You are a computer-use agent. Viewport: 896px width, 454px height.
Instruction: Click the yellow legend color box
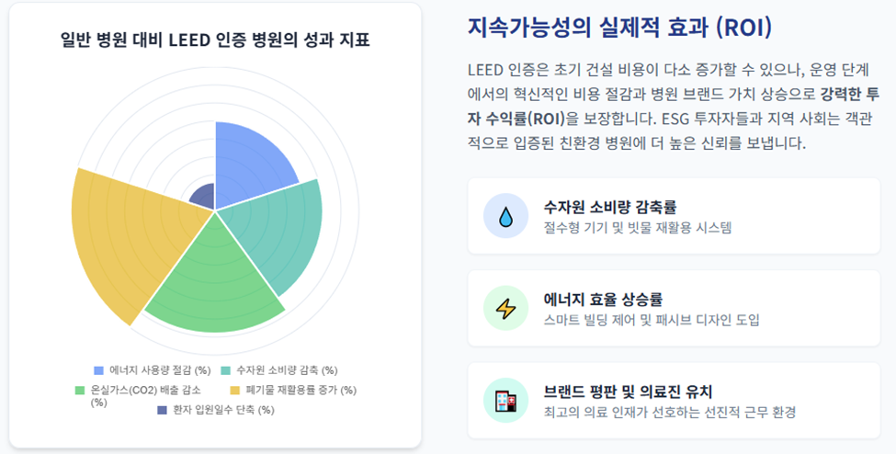click(x=235, y=390)
